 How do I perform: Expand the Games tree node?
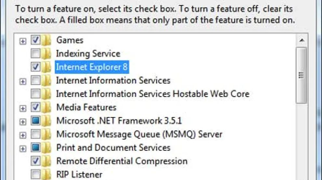coord(22,41)
